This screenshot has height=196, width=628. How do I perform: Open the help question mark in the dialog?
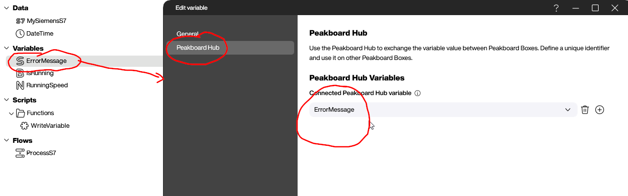tap(556, 8)
